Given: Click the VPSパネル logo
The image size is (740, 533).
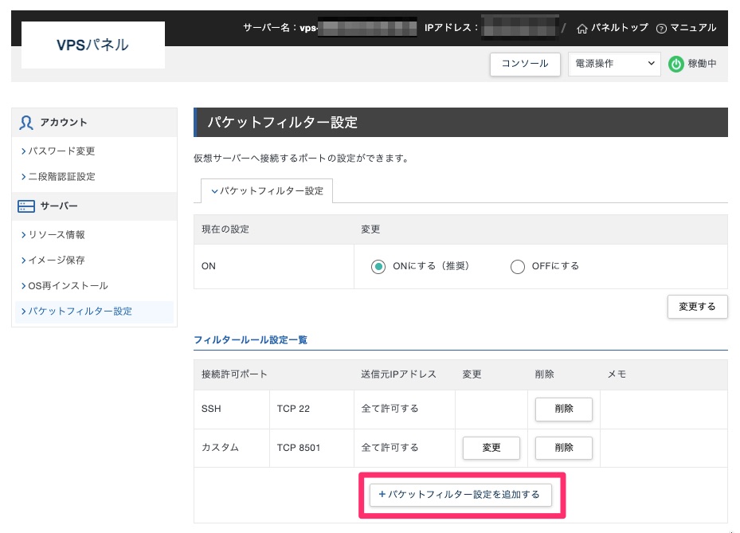Looking at the screenshot, I should coord(92,45).
